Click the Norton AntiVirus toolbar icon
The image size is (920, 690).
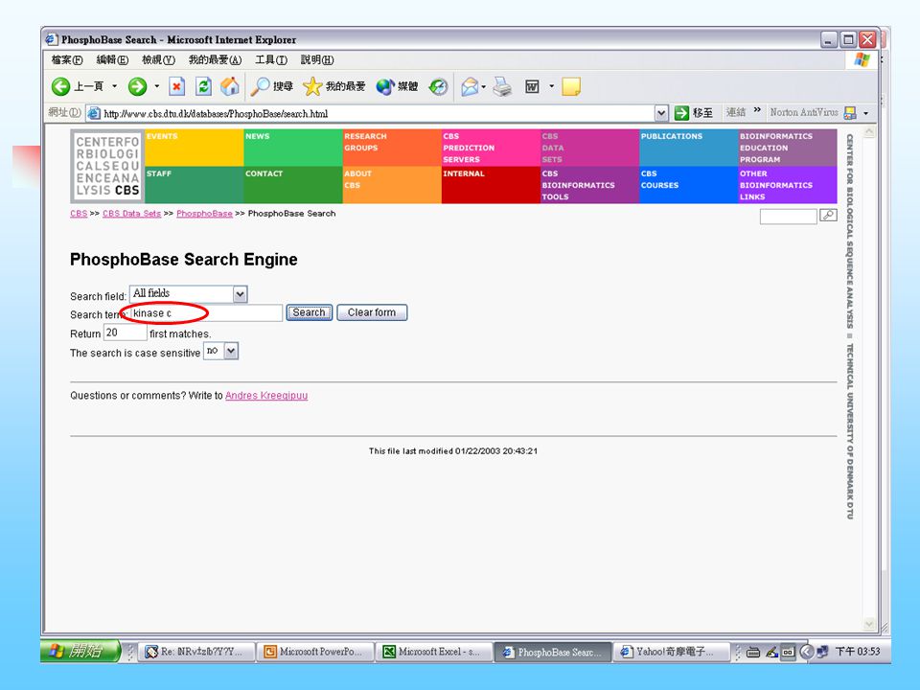(x=850, y=113)
